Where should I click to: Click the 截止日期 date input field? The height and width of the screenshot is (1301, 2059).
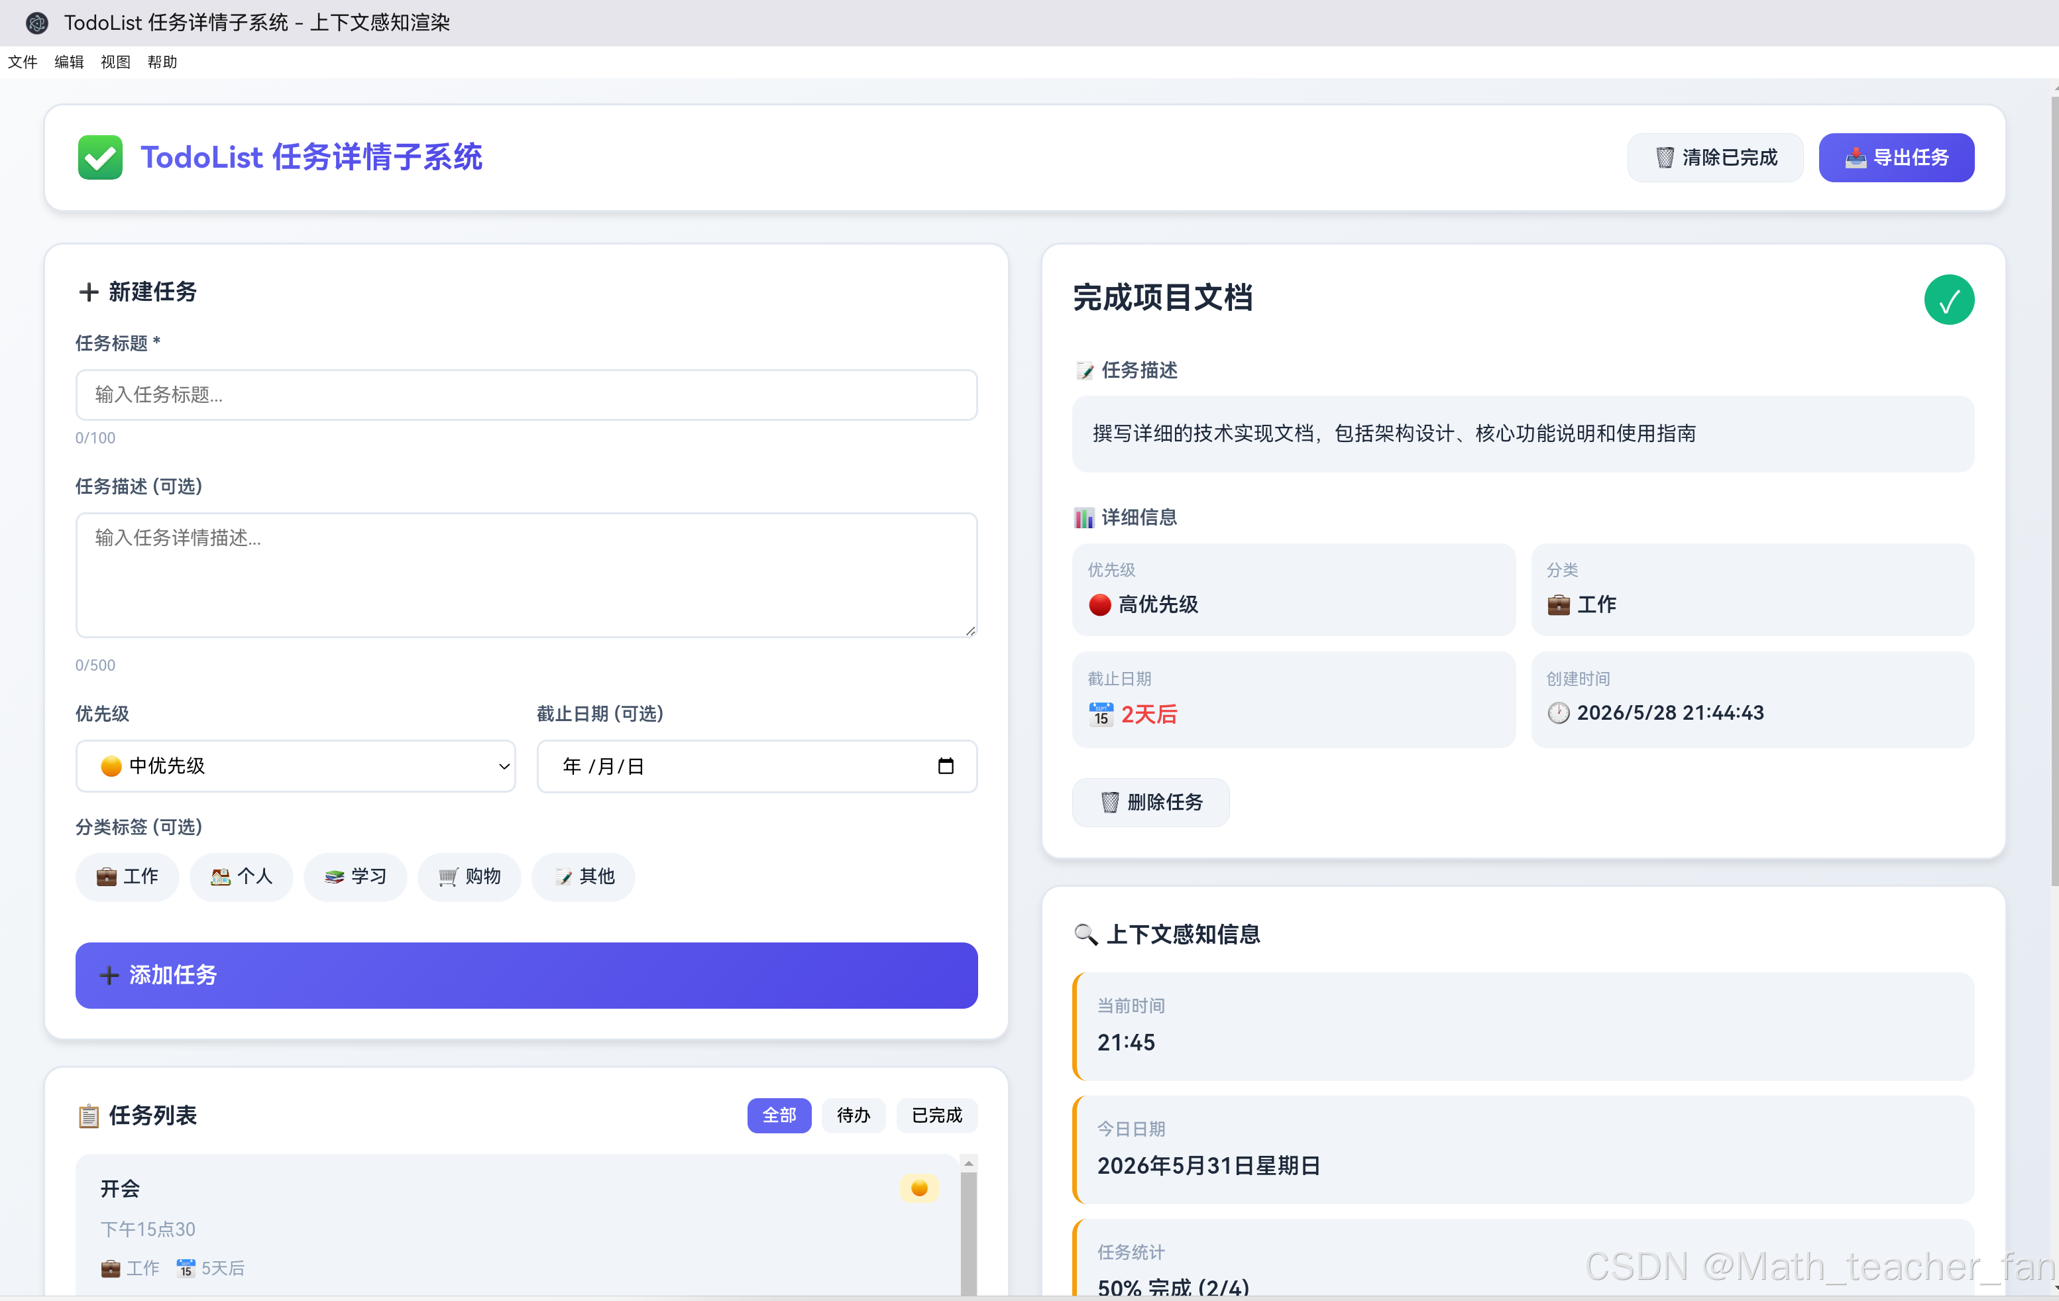click(757, 766)
